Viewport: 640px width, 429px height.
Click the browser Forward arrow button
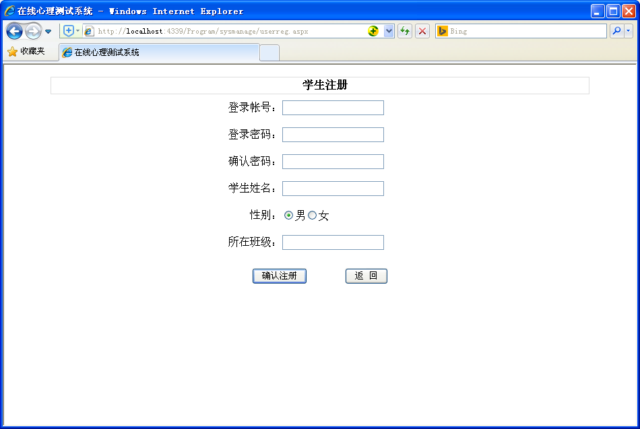[33, 31]
